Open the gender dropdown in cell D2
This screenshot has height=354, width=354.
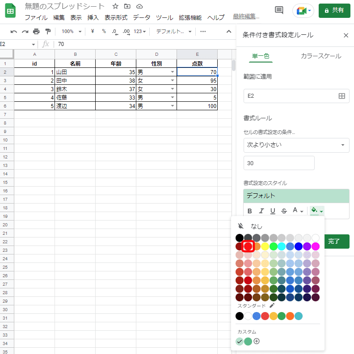pos(172,72)
